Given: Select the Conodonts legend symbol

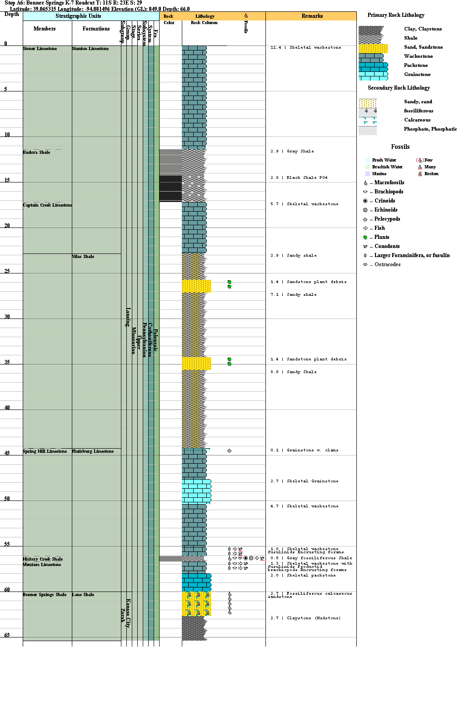Looking at the screenshot, I should point(365,246).
